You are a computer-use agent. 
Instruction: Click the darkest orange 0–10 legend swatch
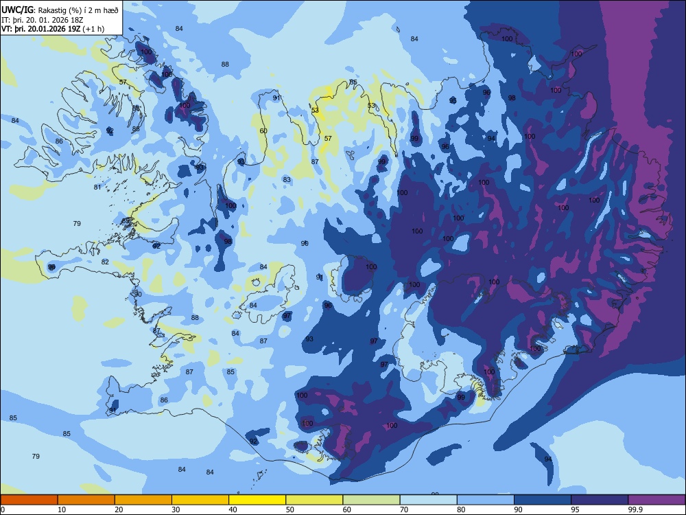(x=29, y=500)
